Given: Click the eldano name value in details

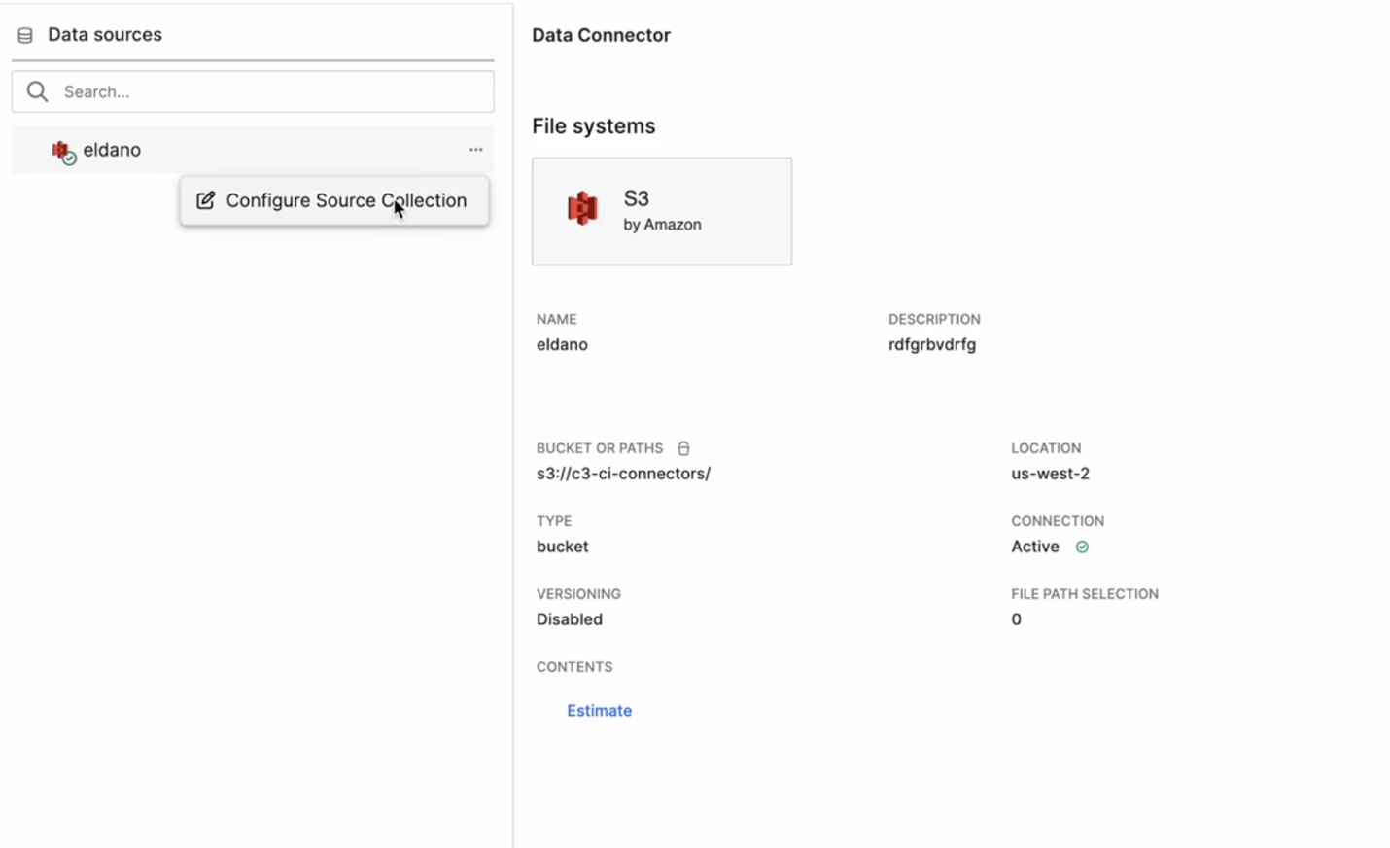Looking at the screenshot, I should coord(562,344).
